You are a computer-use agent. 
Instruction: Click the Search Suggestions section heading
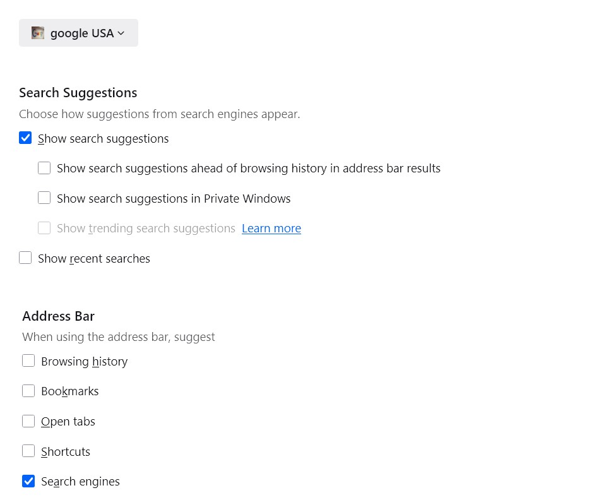pos(78,93)
